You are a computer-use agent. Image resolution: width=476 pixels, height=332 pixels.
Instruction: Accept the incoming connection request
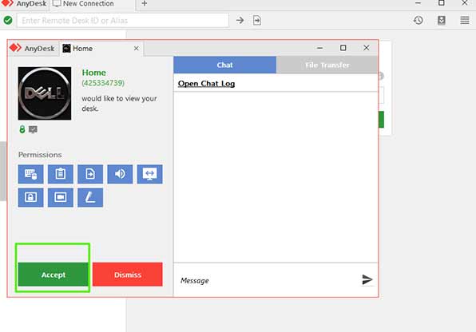(x=54, y=275)
